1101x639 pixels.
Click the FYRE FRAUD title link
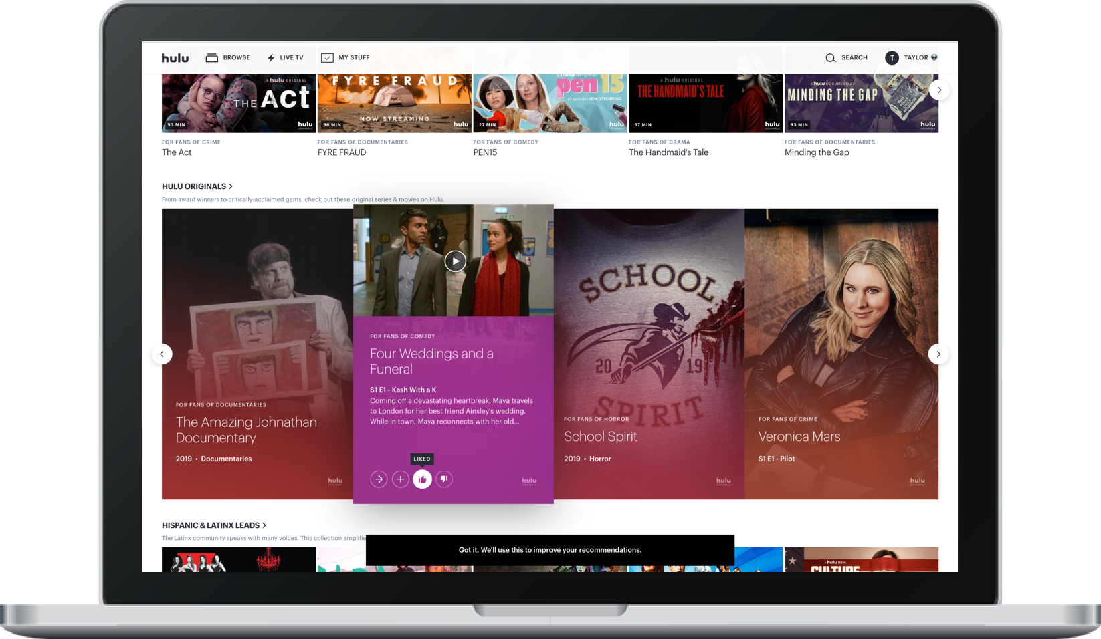click(342, 152)
